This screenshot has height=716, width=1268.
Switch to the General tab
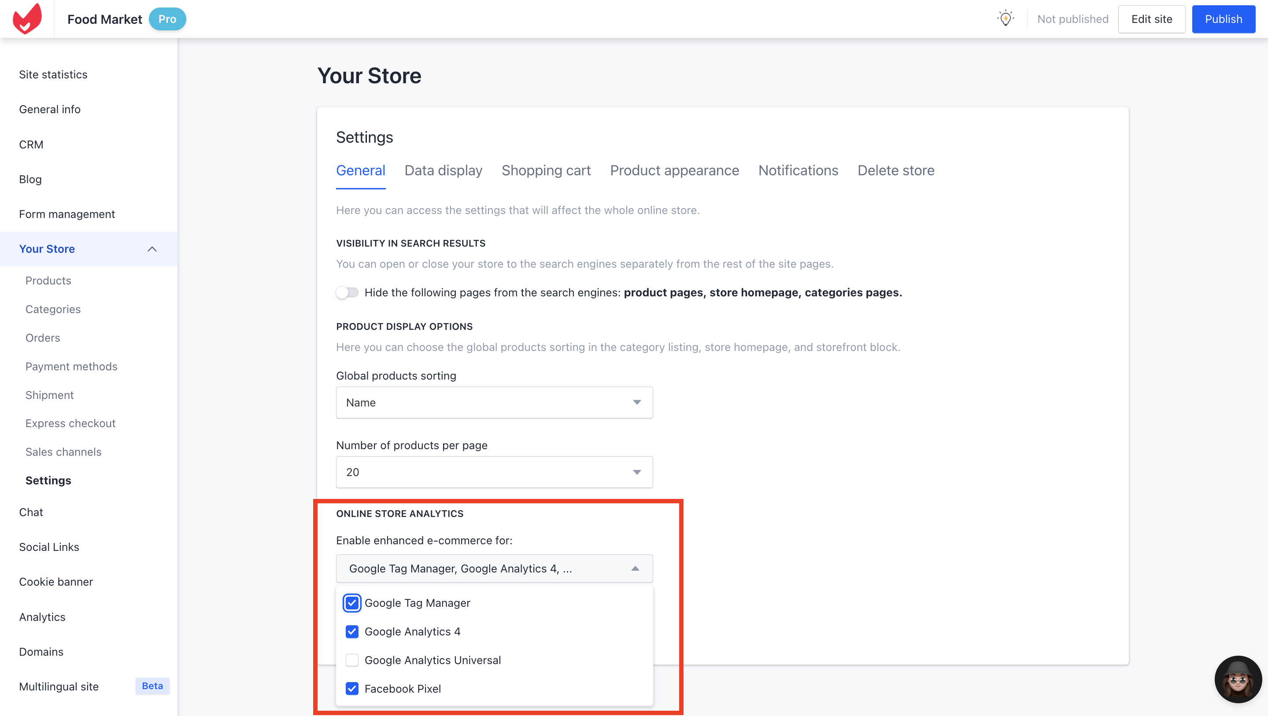click(360, 170)
